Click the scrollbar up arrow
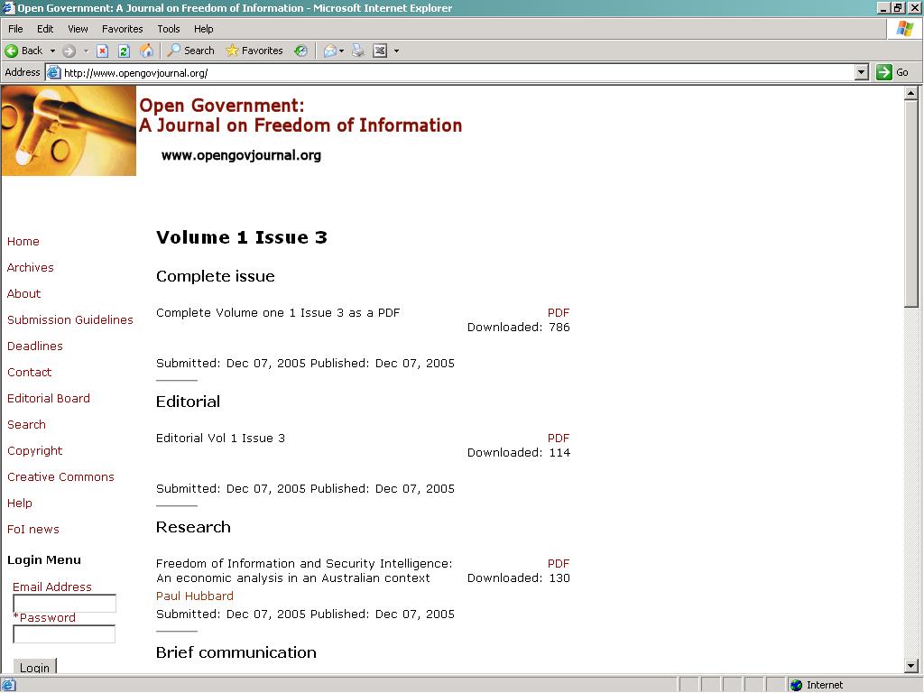The height and width of the screenshot is (693, 924). pyautogui.click(x=911, y=93)
